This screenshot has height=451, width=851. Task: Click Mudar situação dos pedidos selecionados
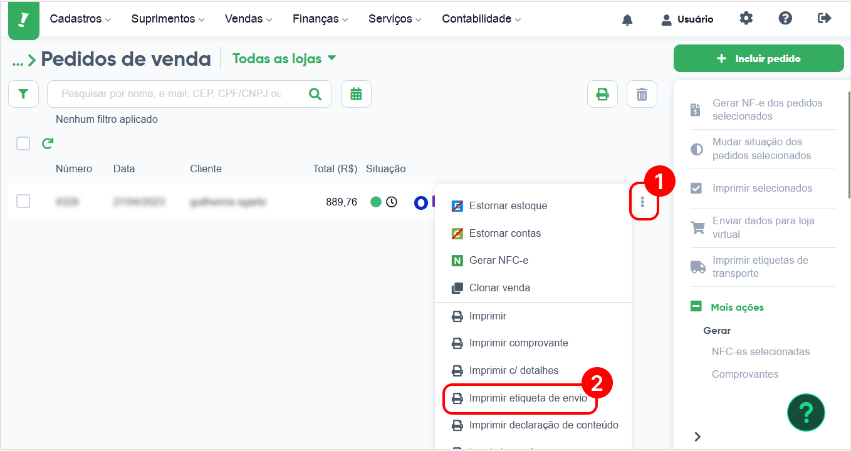point(763,148)
